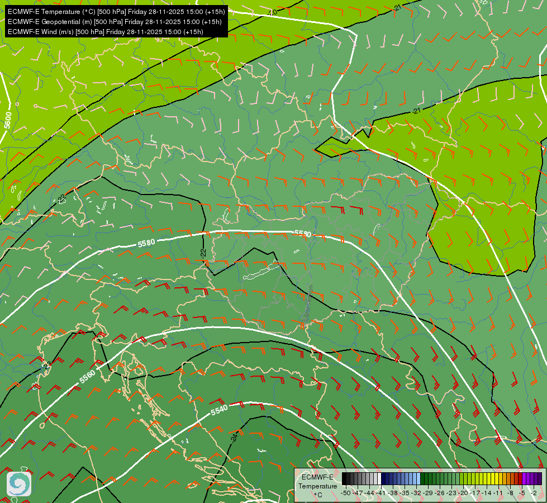Click the -26 legend tick label
This screenshot has height=503, width=547.
[440, 493]
